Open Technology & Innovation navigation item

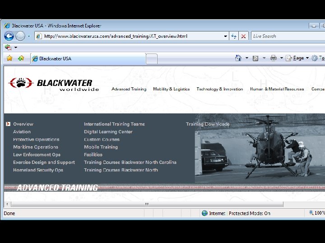(220, 89)
